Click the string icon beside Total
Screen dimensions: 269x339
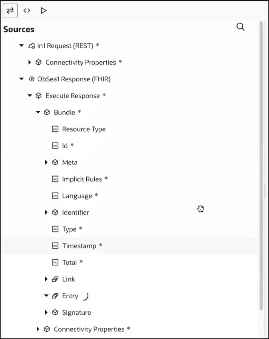(x=55, y=262)
